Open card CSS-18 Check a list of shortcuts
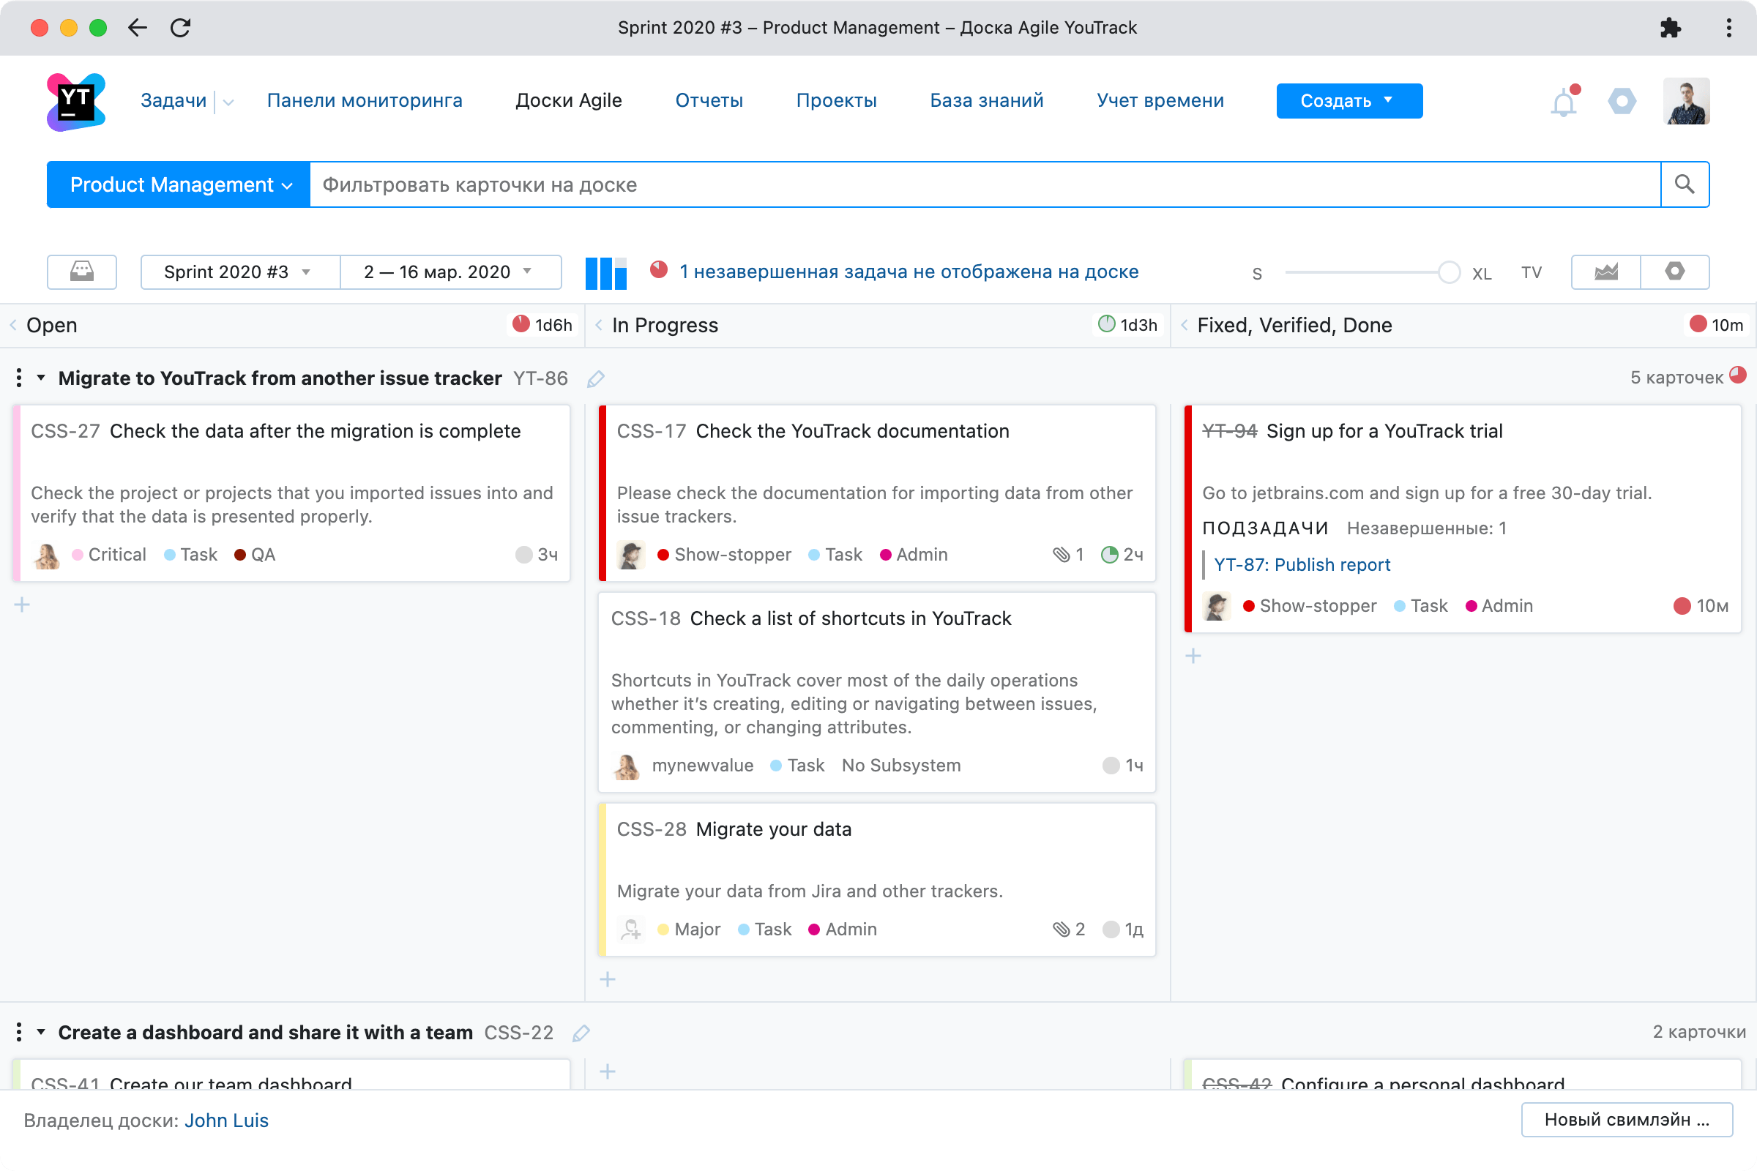Image resolution: width=1757 pixels, height=1171 pixels. (x=810, y=618)
